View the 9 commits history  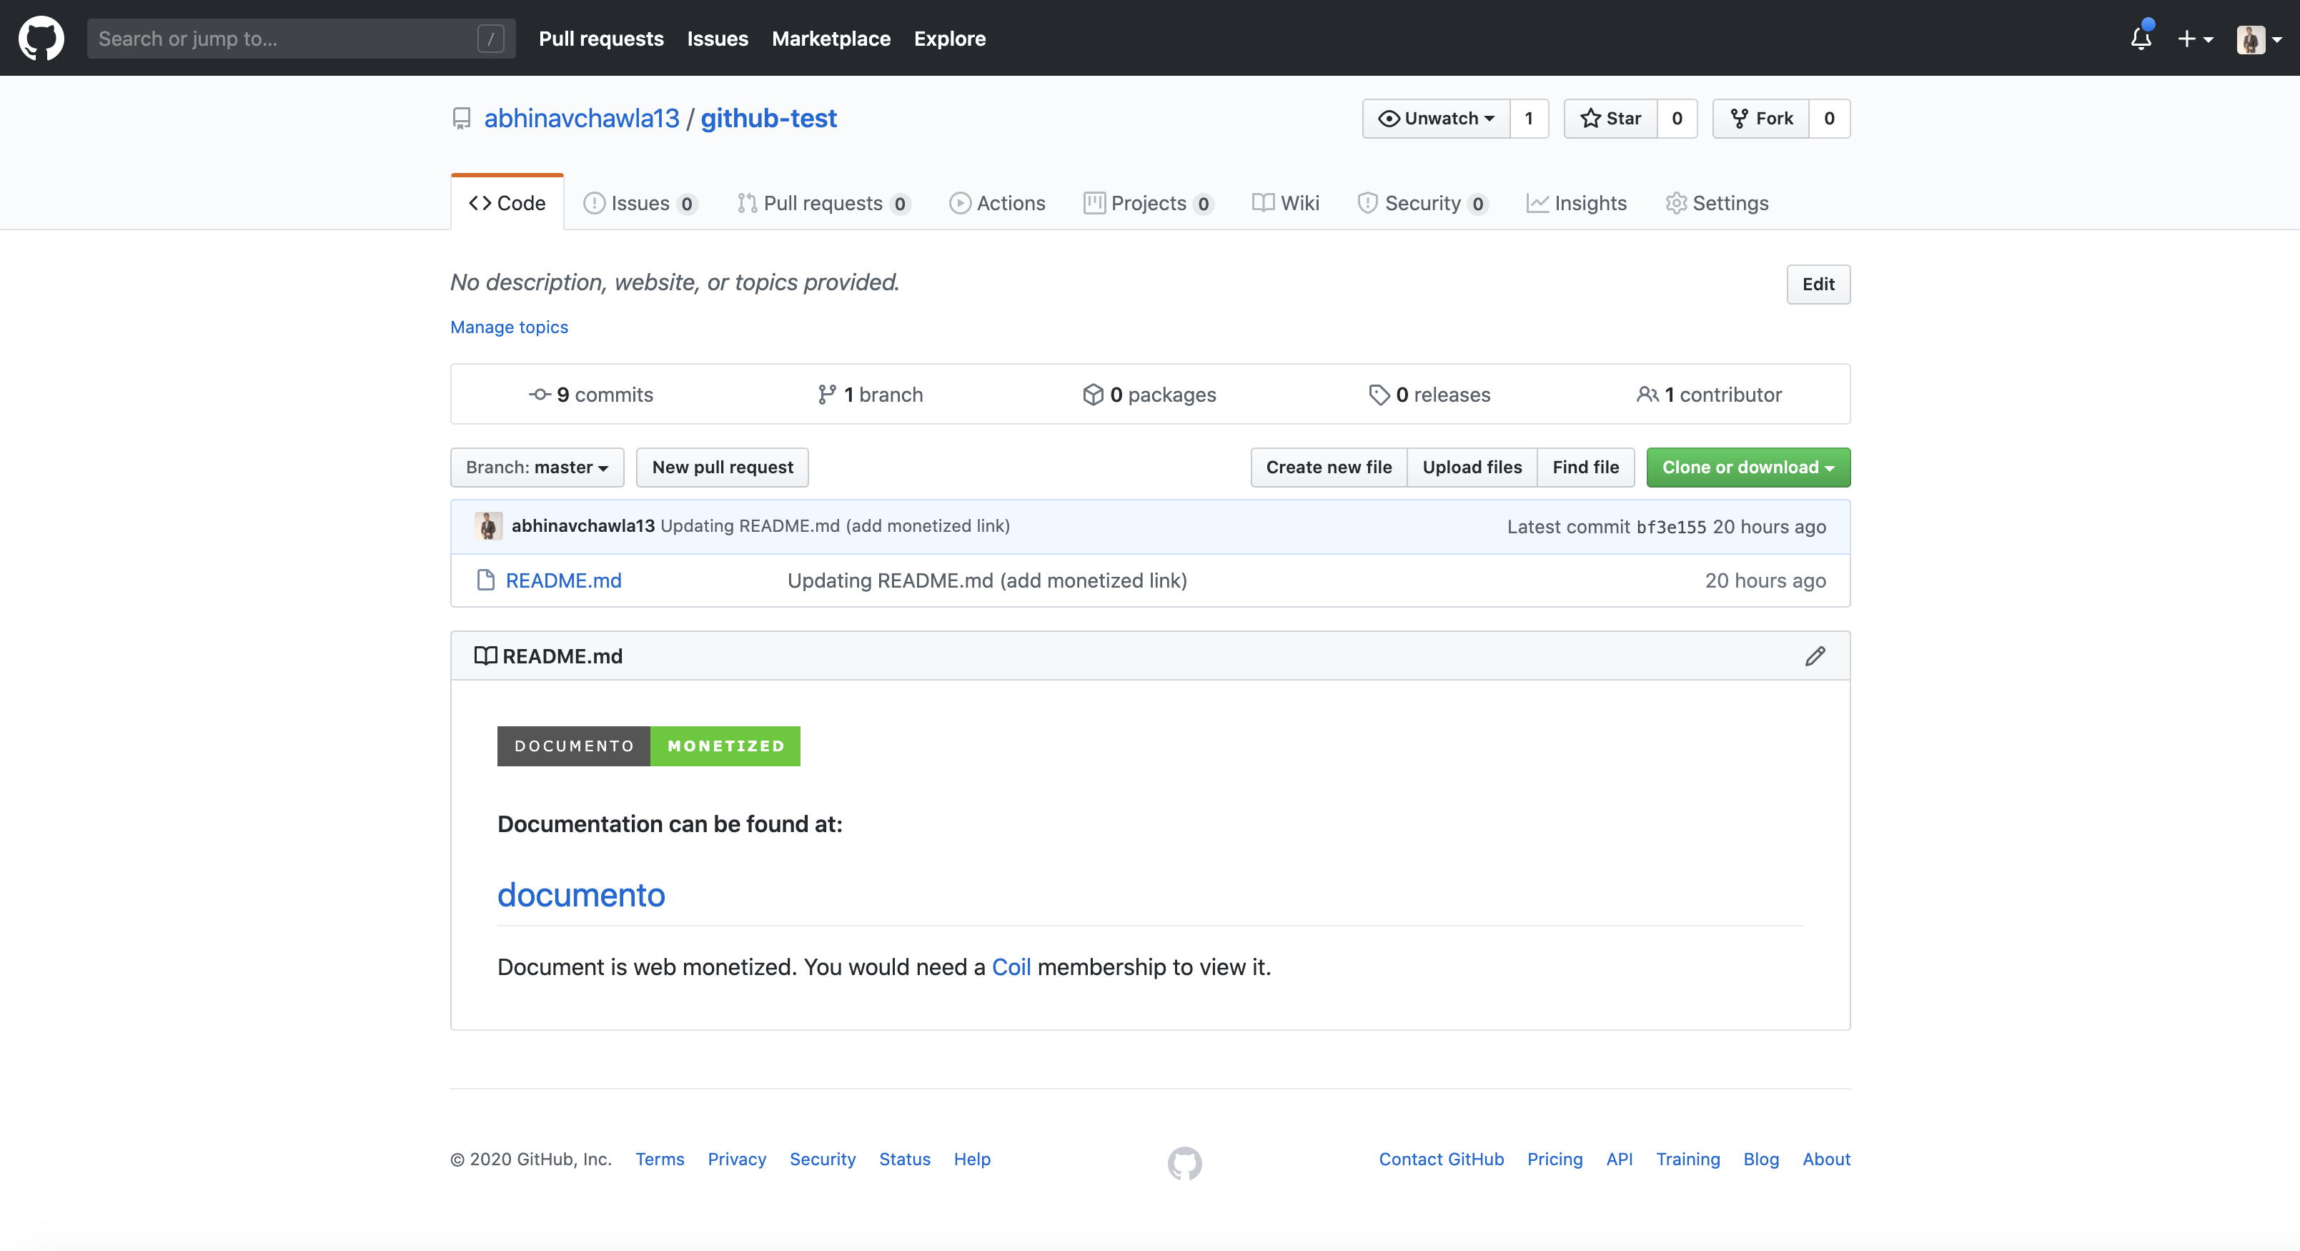(591, 395)
